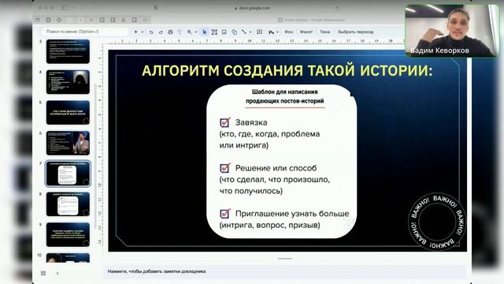The width and height of the screenshot is (504, 284).
Task: Select slide 4 thumbnail
Action: click(x=68, y=82)
